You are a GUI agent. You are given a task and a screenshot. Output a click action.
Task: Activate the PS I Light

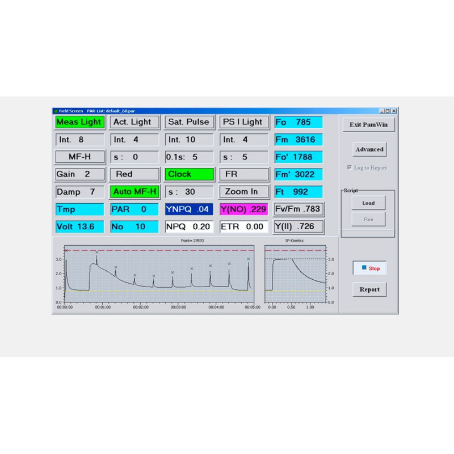click(243, 122)
